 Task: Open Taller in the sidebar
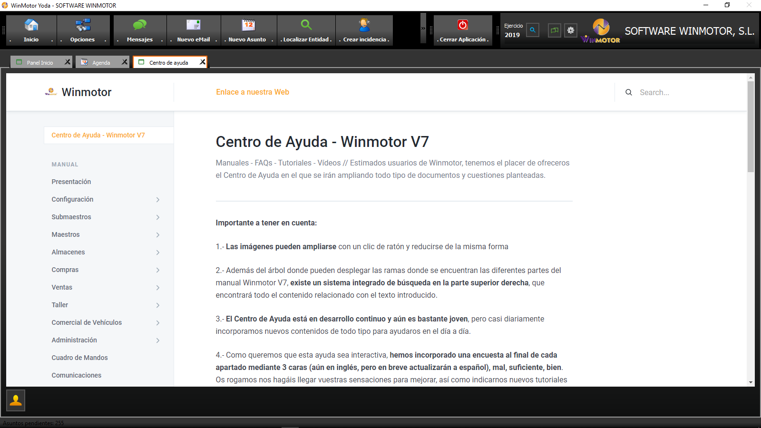tap(60, 305)
